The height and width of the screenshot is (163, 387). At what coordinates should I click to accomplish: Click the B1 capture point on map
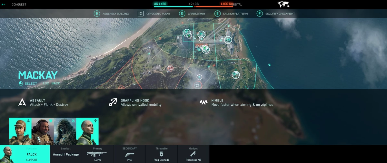click(x=186, y=33)
